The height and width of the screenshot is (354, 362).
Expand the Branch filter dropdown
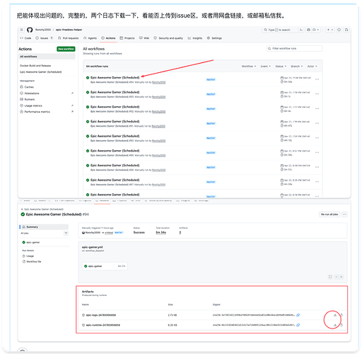296,67
